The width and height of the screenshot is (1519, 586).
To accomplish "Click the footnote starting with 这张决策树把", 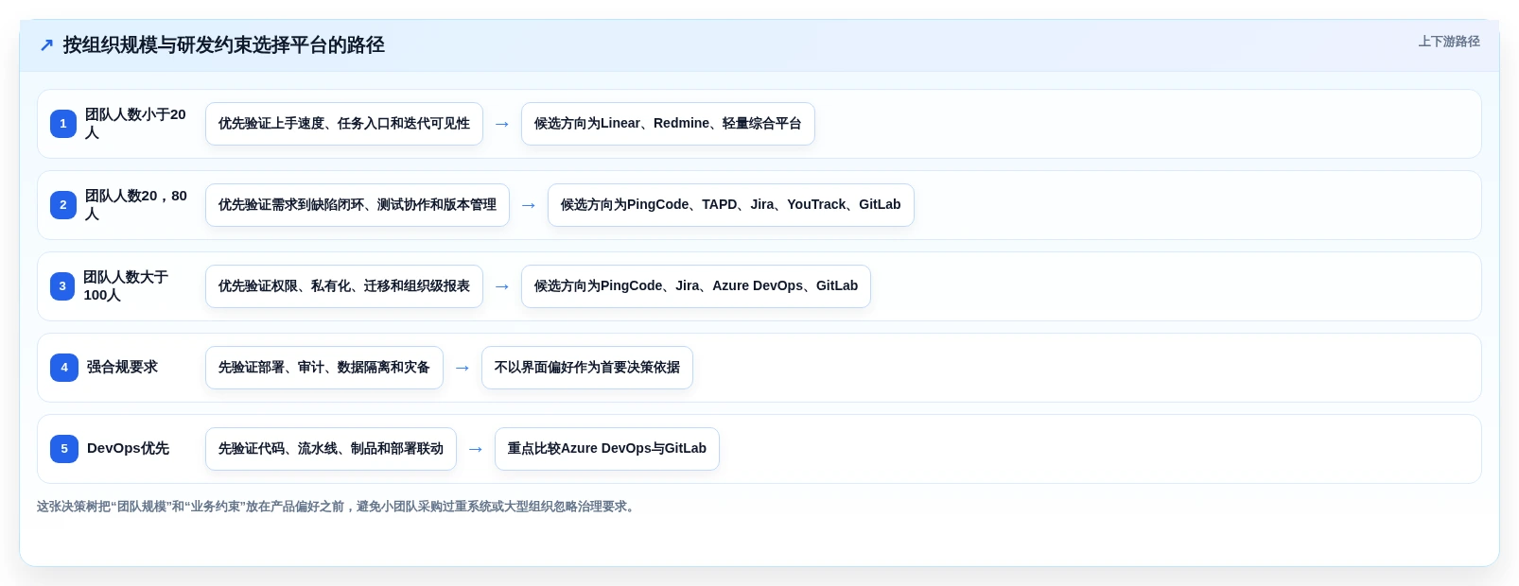I will coord(338,507).
